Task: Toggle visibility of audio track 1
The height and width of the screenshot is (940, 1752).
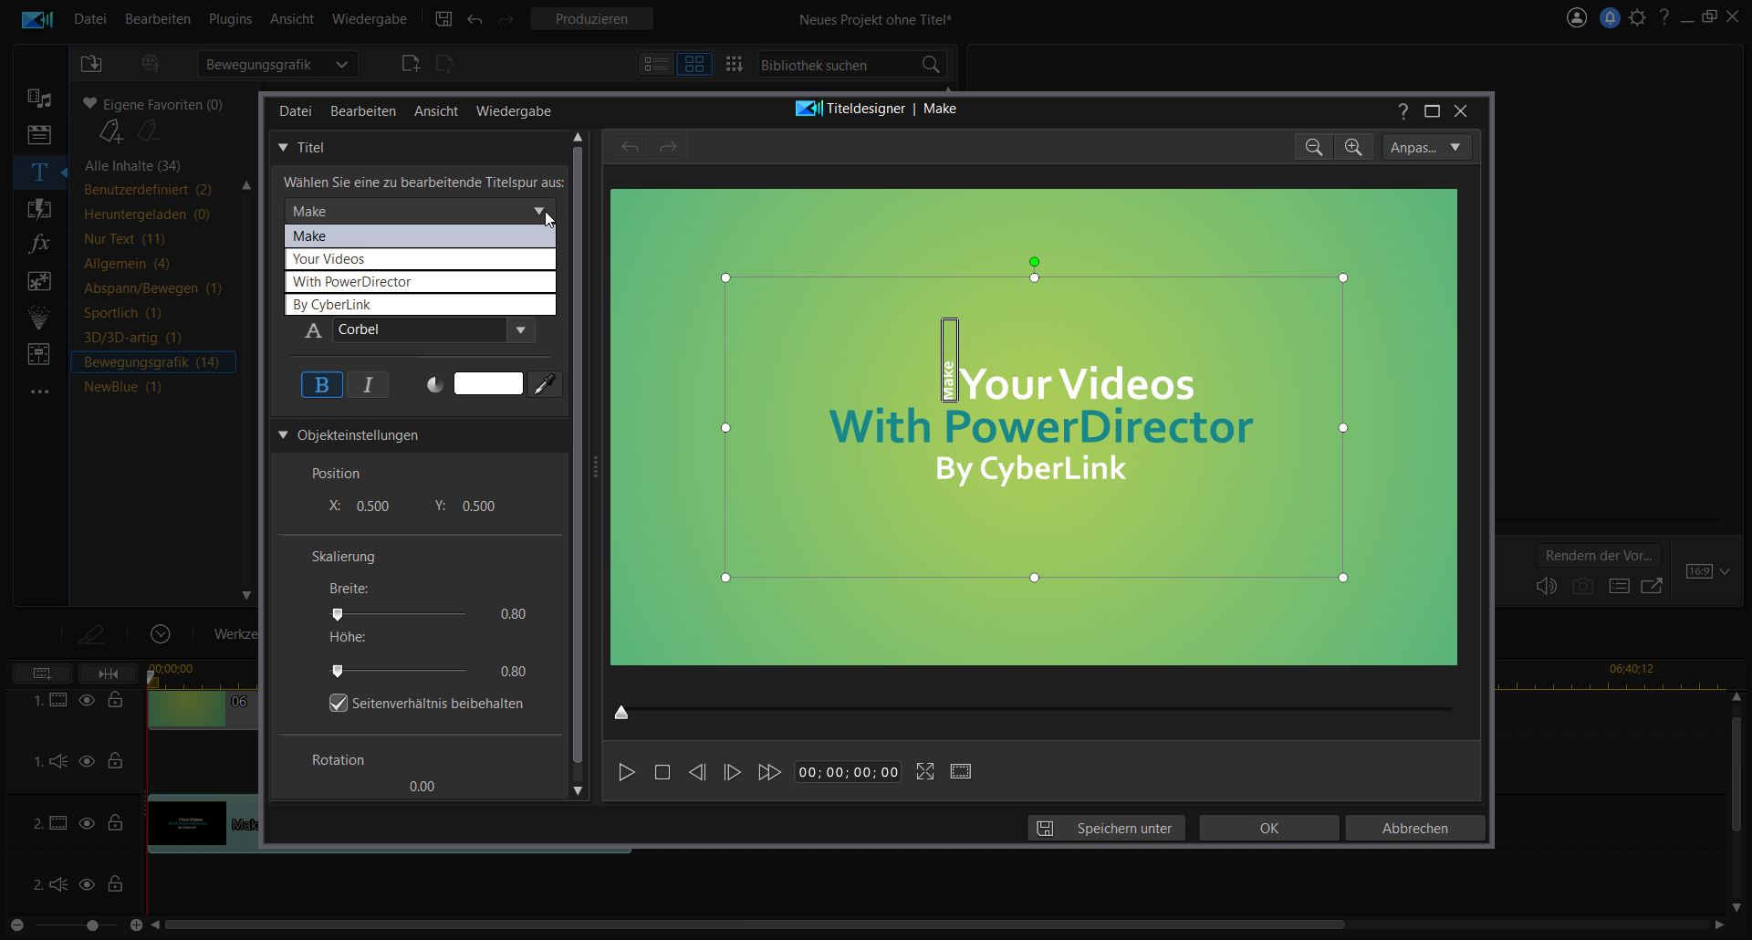Action: click(x=87, y=761)
